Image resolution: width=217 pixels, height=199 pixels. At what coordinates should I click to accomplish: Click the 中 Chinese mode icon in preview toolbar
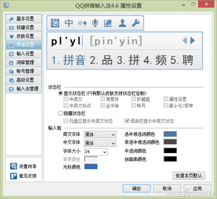point(69,23)
